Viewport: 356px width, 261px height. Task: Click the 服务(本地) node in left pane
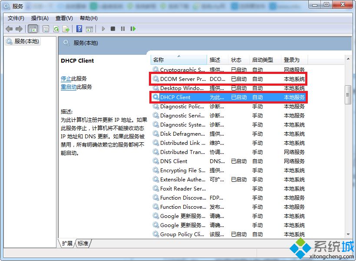point(26,41)
